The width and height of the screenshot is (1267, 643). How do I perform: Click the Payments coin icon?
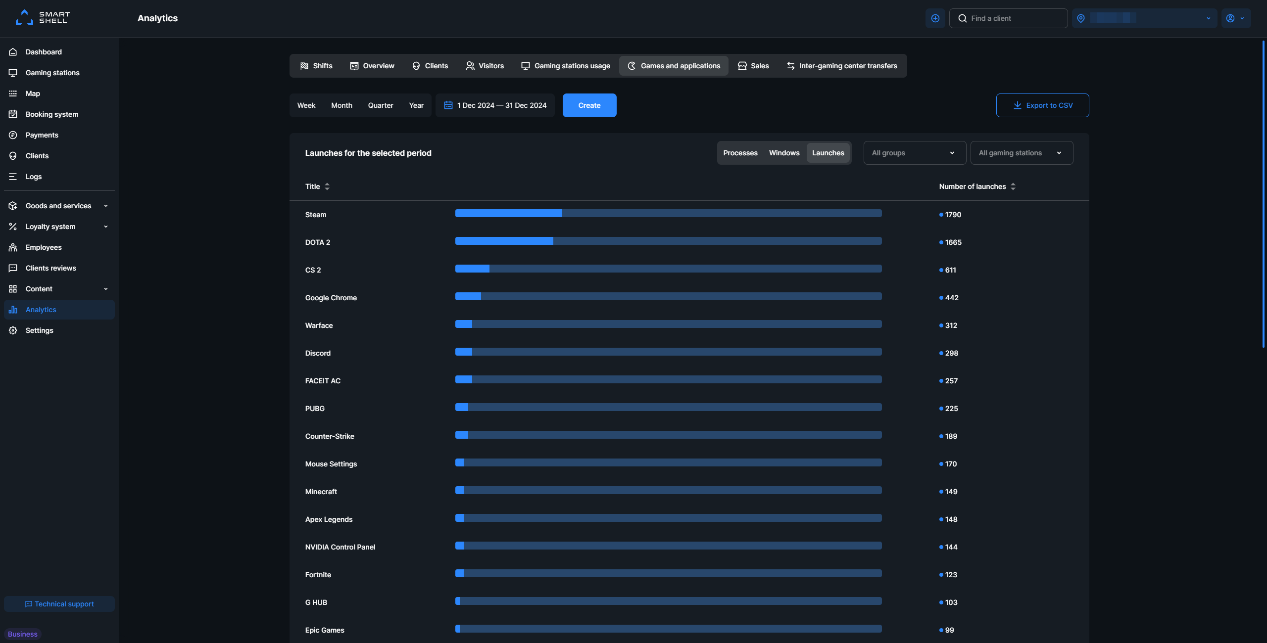coord(13,135)
